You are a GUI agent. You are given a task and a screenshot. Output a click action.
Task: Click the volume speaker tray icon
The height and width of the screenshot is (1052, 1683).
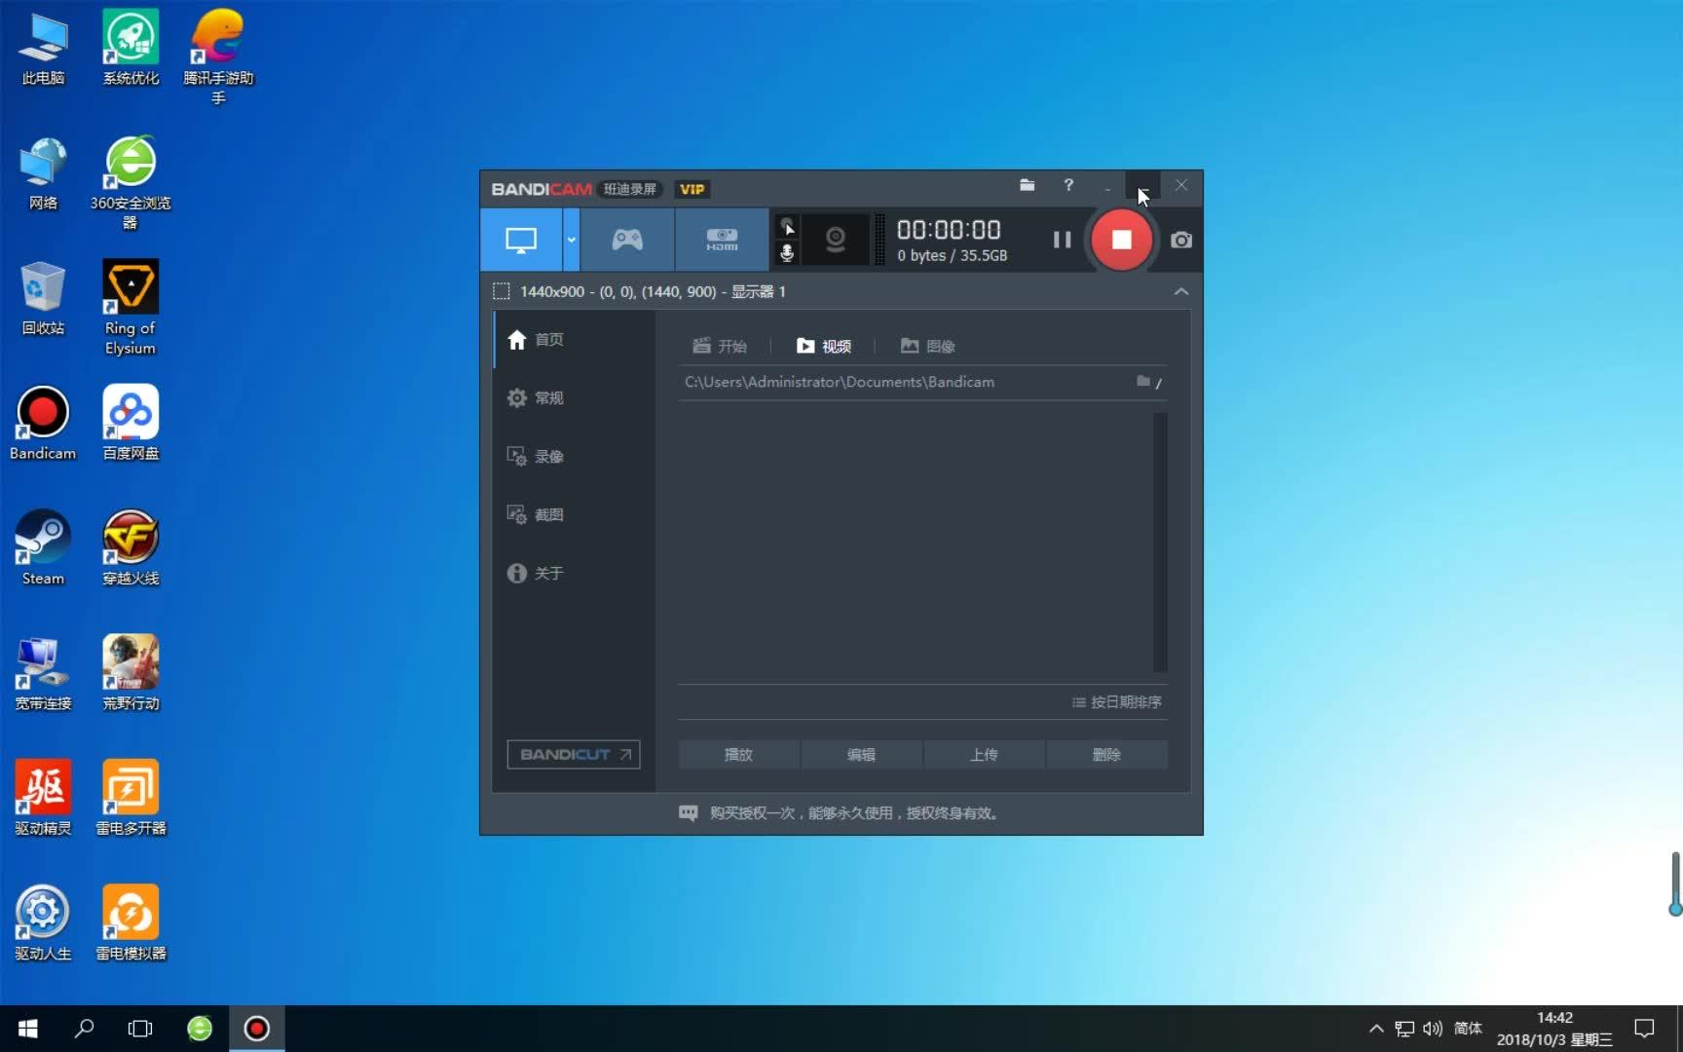pyautogui.click(x=1432, y=1029)
